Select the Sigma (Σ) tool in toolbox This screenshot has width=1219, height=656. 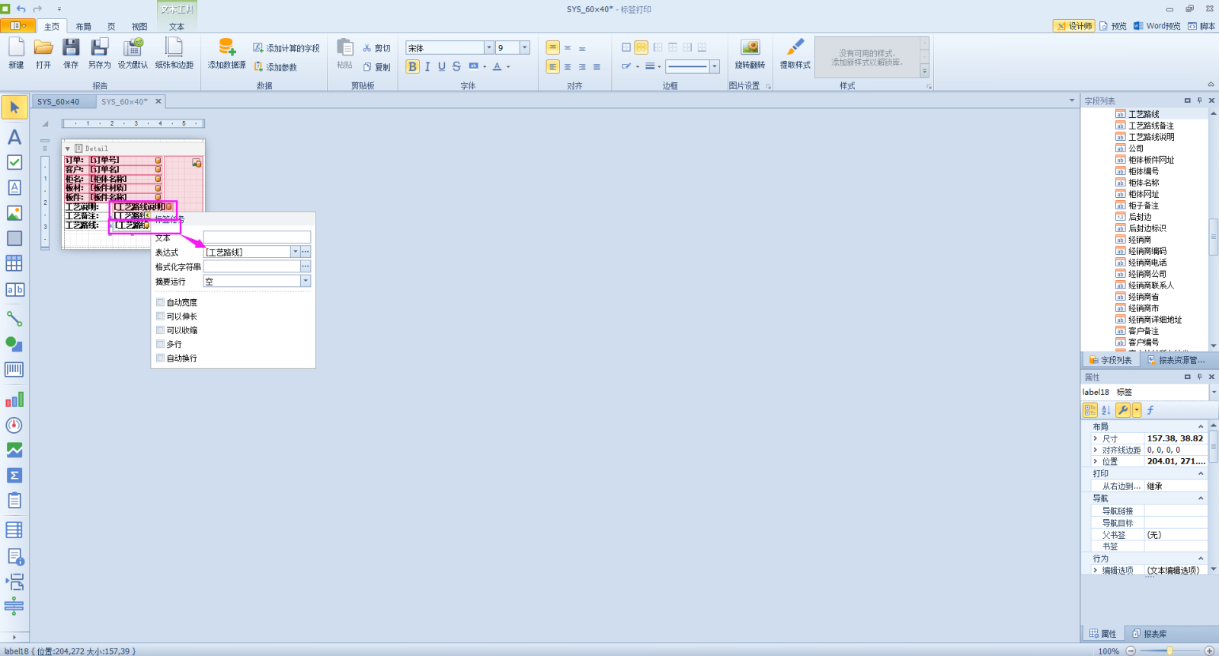coord(14,476)
